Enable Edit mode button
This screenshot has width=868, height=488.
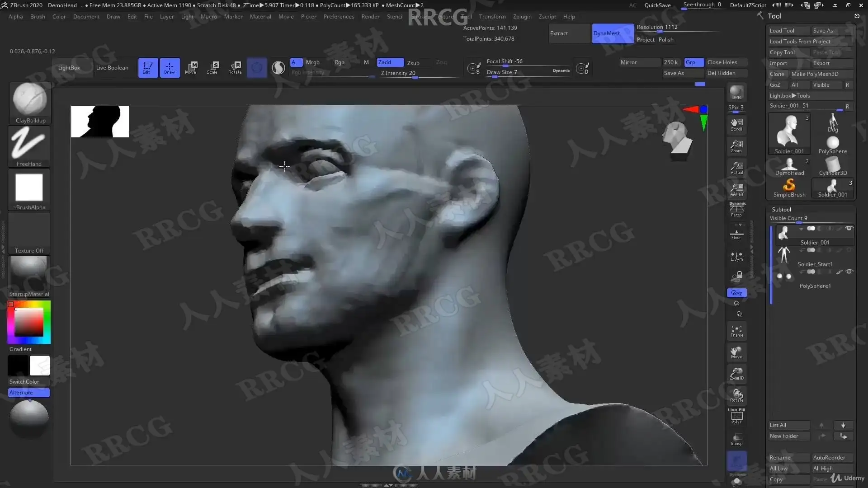[148, 67]
